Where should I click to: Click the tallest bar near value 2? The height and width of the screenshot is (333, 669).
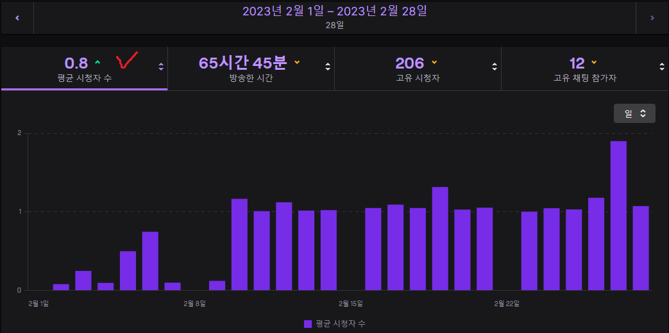pos(618,215)
